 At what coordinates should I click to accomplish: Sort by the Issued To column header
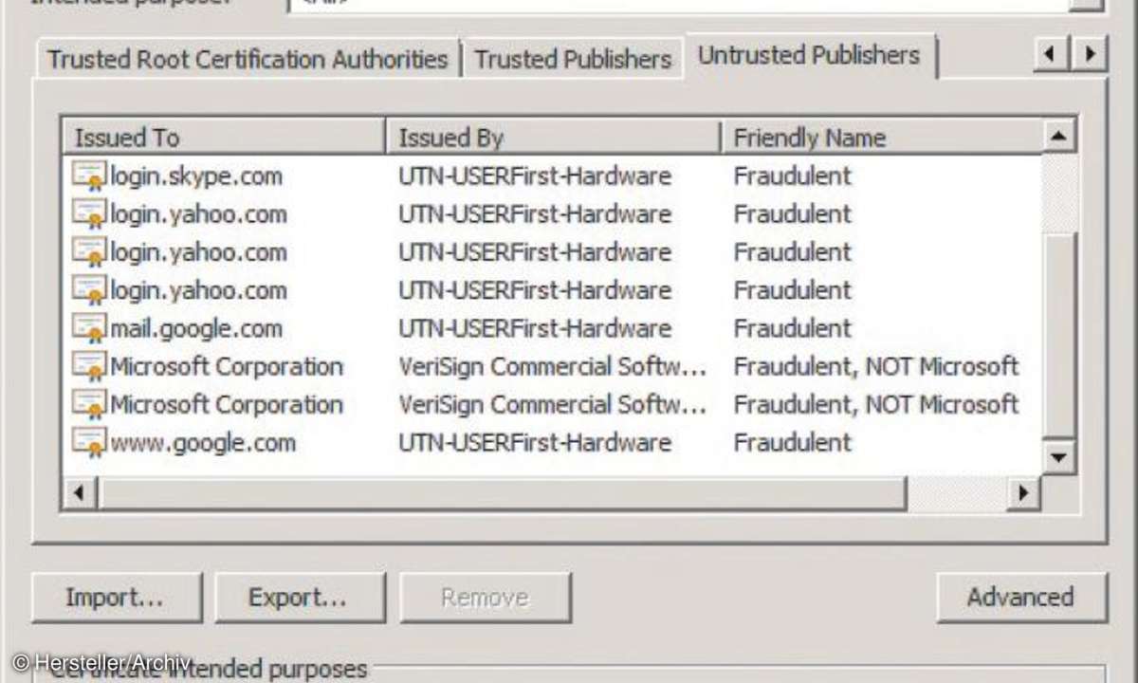point(224,138)
